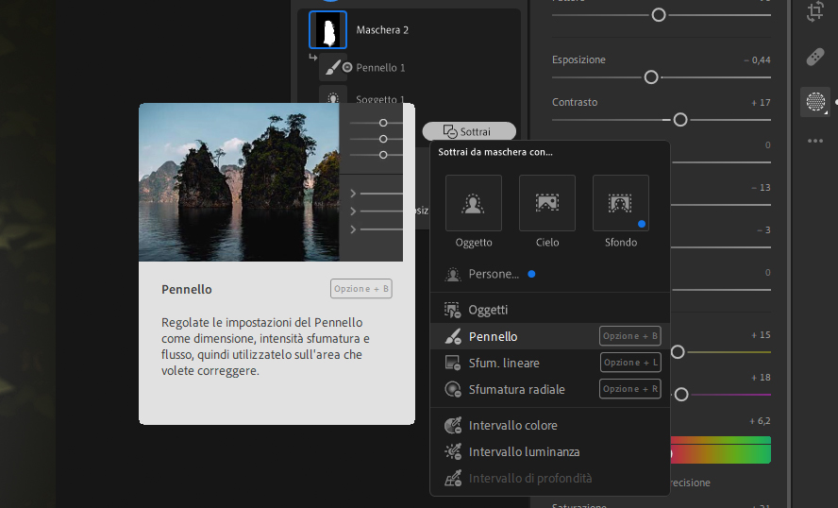Click the Contrasto slider handle
Viewport: 838px width, 508px height.
(680, 120)
